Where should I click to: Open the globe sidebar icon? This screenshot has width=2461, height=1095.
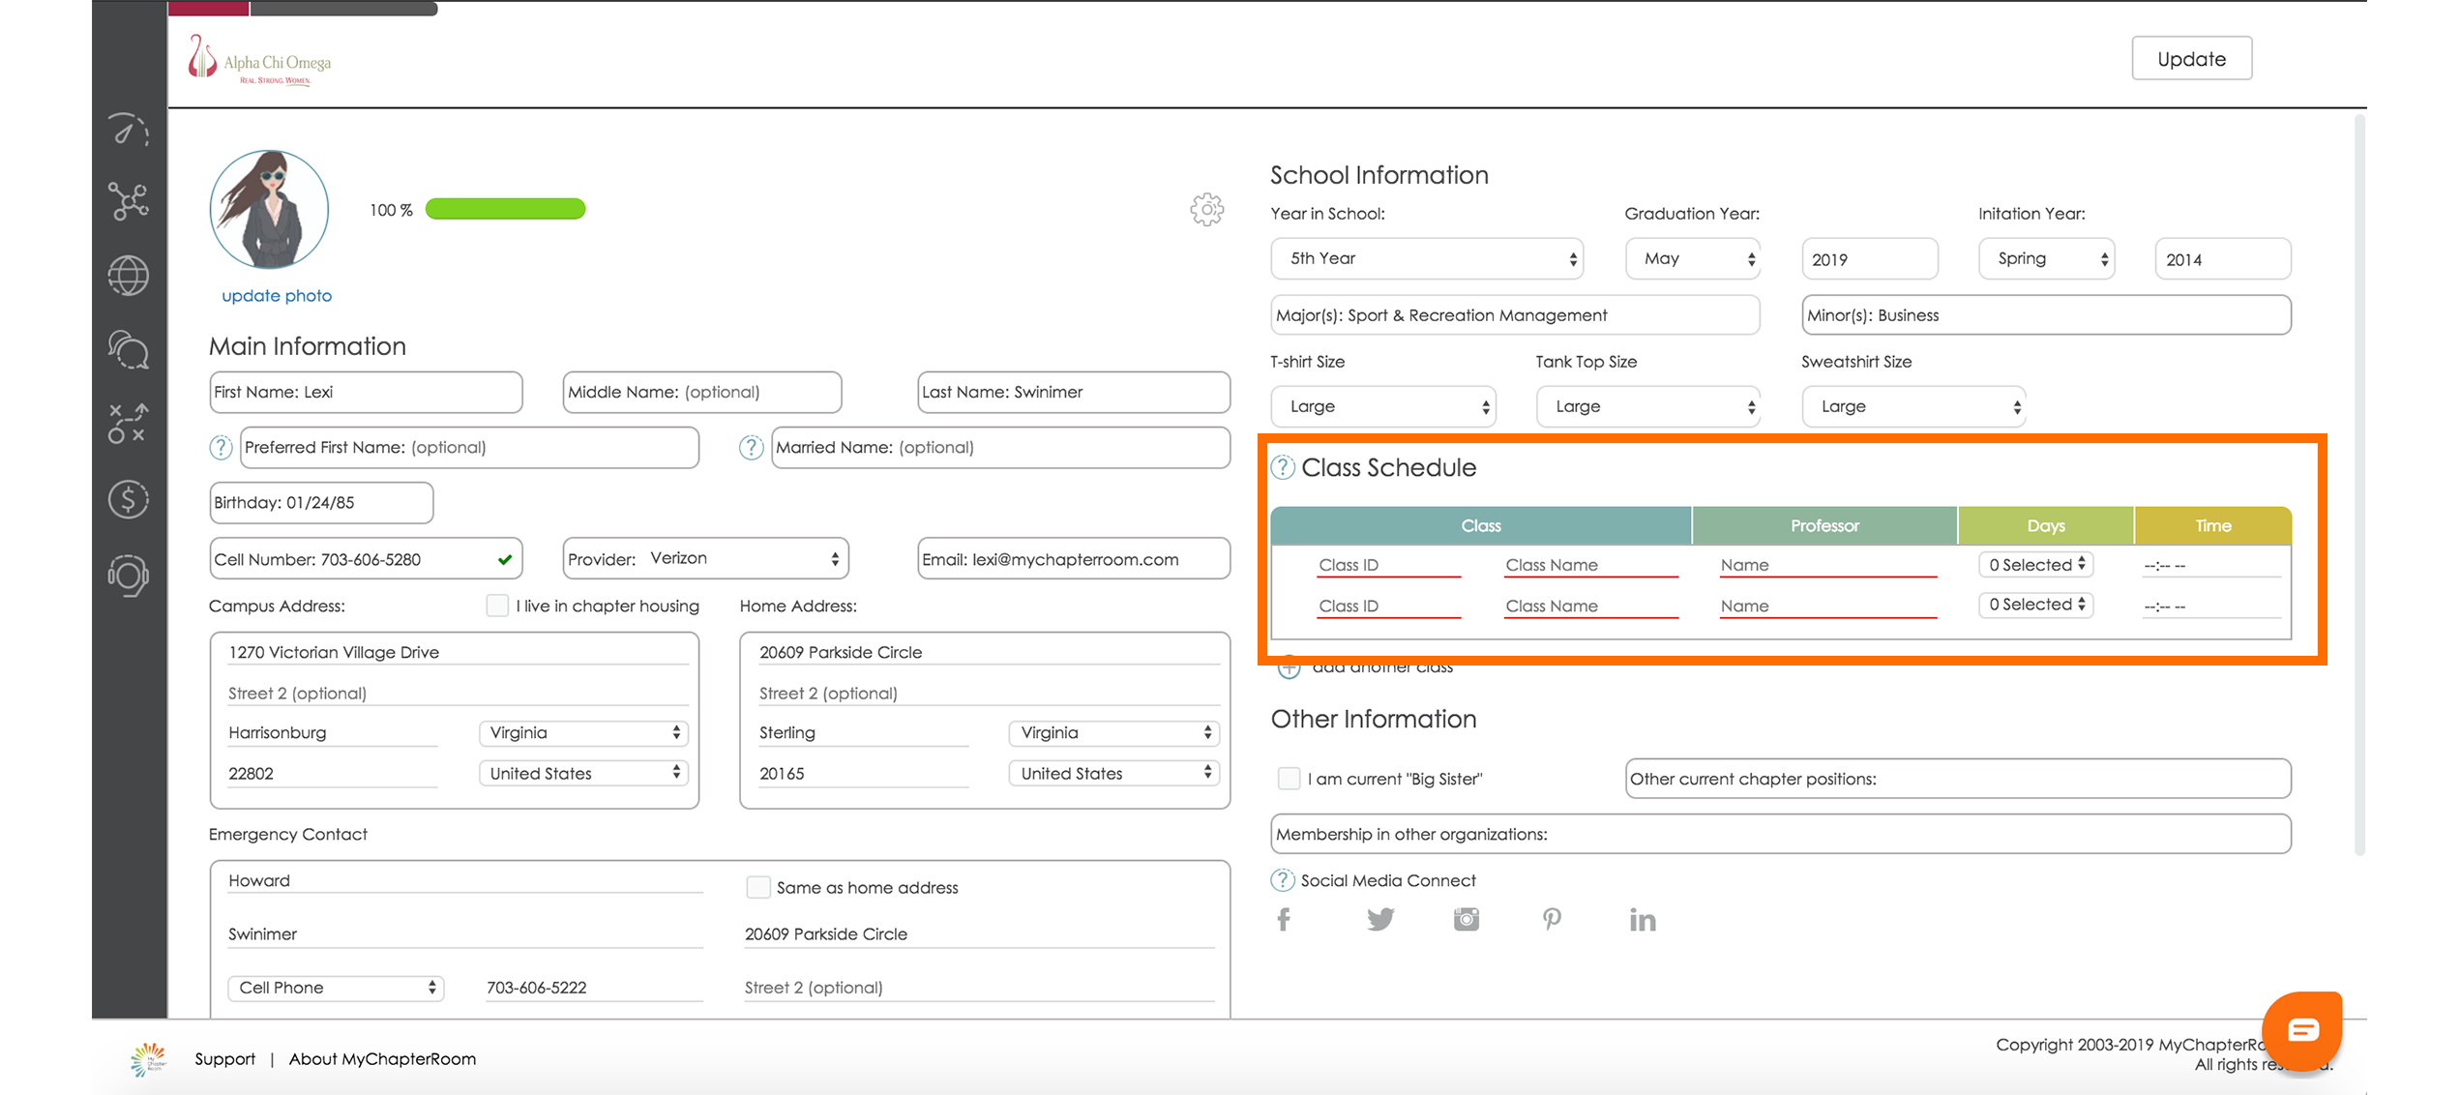point(129,276)
